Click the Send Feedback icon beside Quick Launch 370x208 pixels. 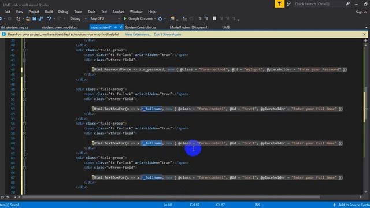(288, 4)
